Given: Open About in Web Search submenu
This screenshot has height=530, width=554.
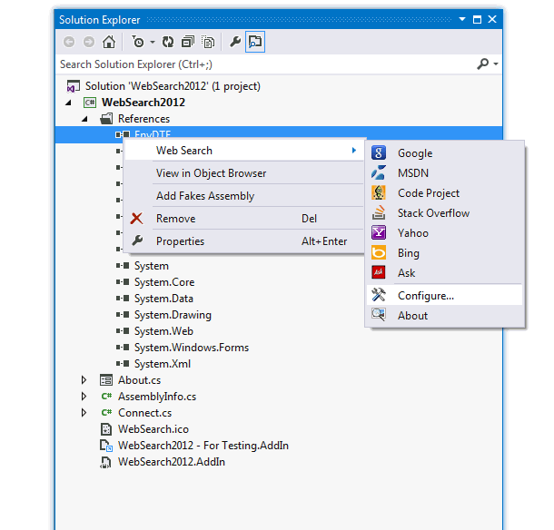Looking at the screenshot, I should click(444, 315).
